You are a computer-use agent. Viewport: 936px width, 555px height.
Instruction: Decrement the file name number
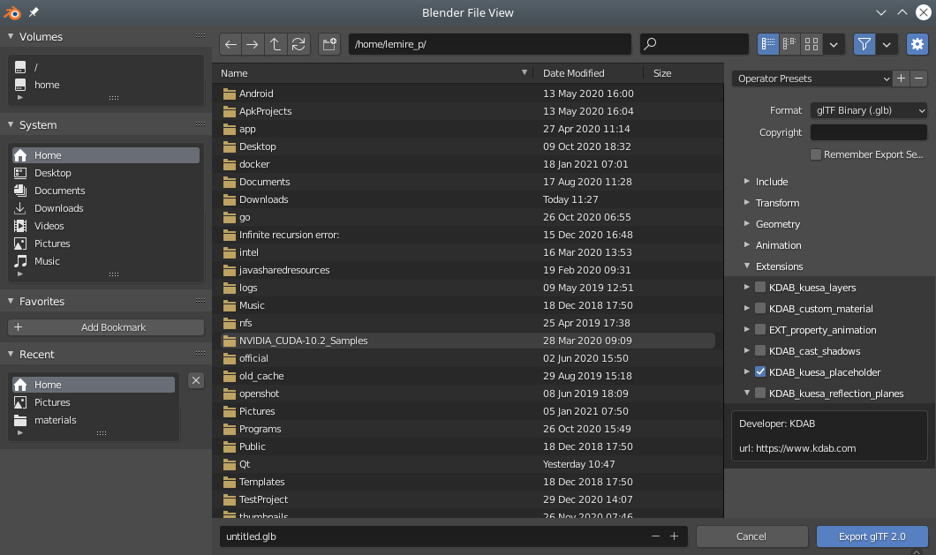click(655, 536)
